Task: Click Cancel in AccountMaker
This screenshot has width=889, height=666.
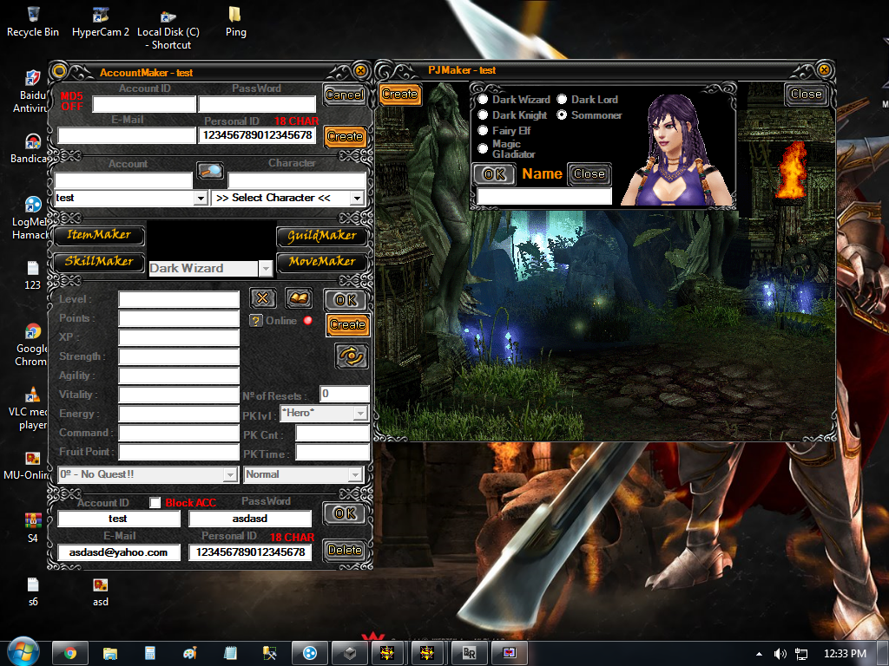Action: [345, 95]
